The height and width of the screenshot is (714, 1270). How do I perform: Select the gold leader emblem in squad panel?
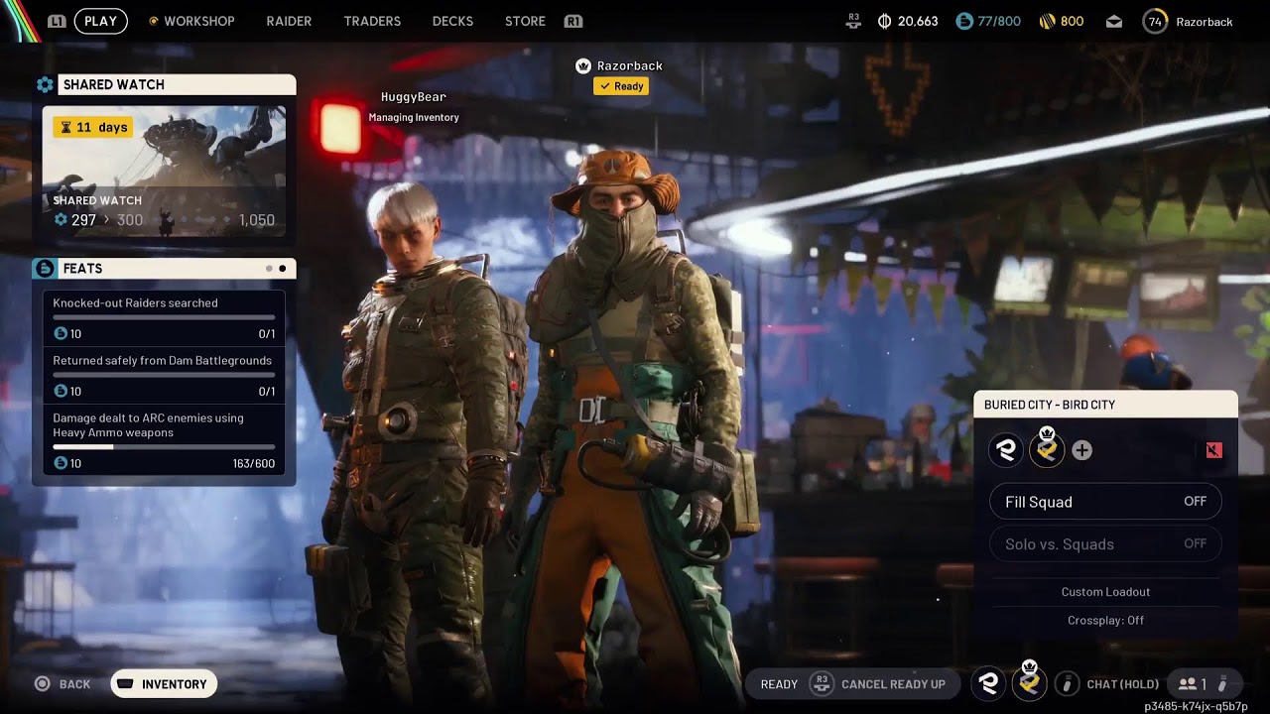[x=1046, y=449]
